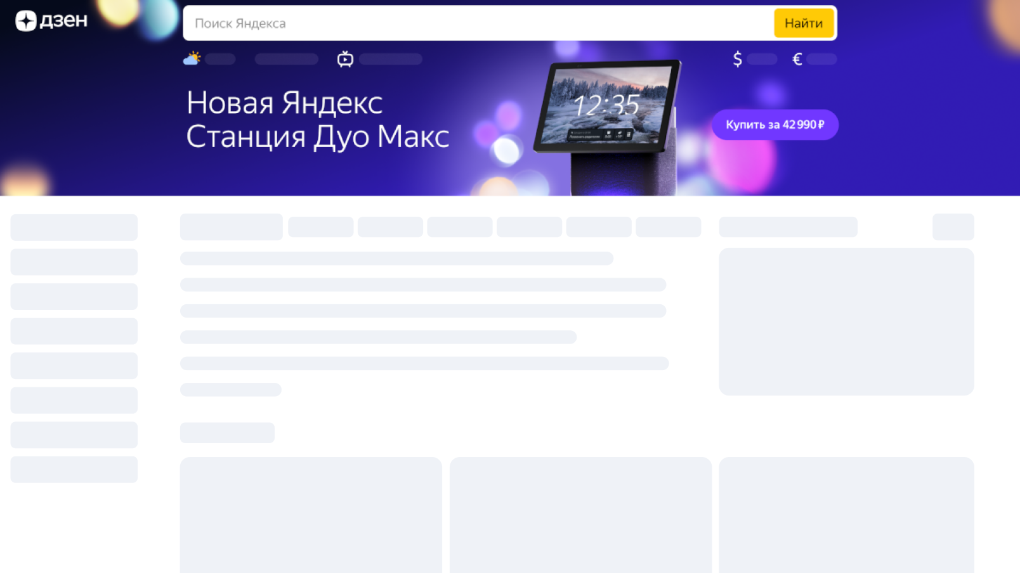Image resolution: width=1020 pixels, height=573 pixels.
Task: Click the bottom item in the left sidebar
Action: [74, 469]
